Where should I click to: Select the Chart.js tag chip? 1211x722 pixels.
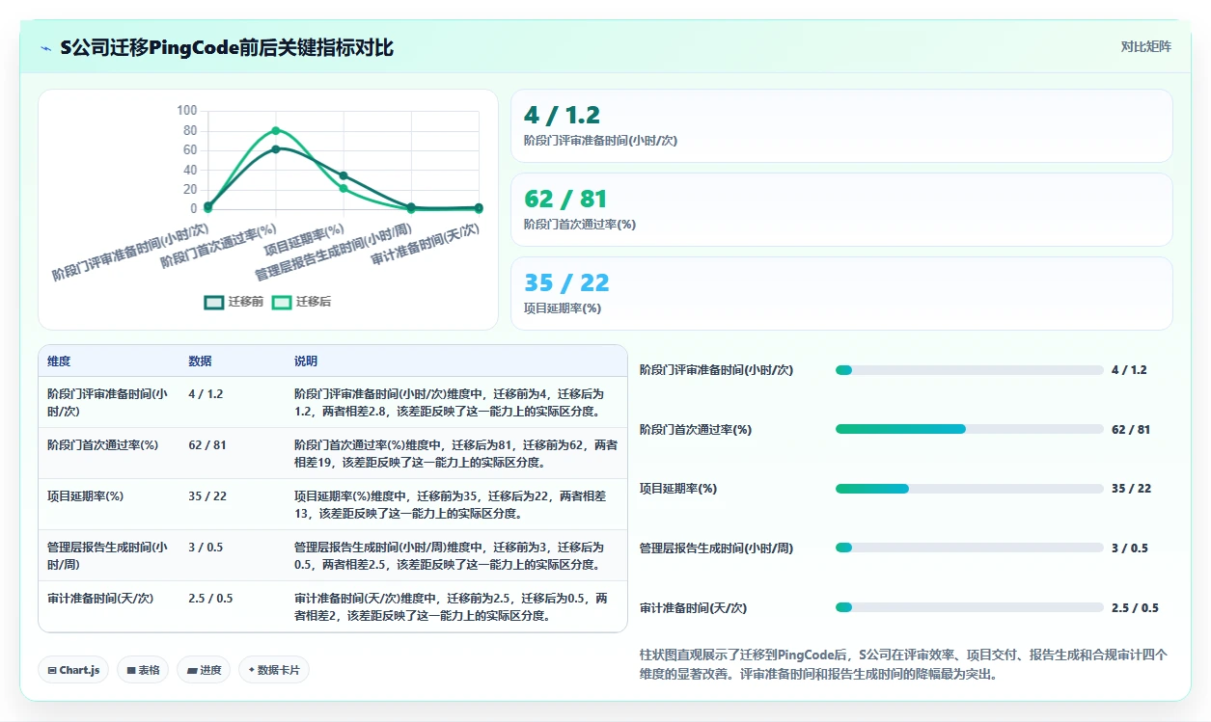[x=73, y=670]
